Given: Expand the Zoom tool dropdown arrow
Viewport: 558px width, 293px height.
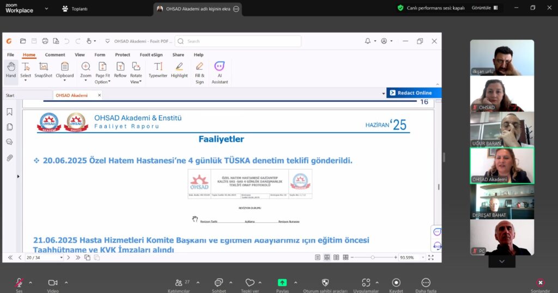Looking at the screenshot, I should tap(86, 80).
